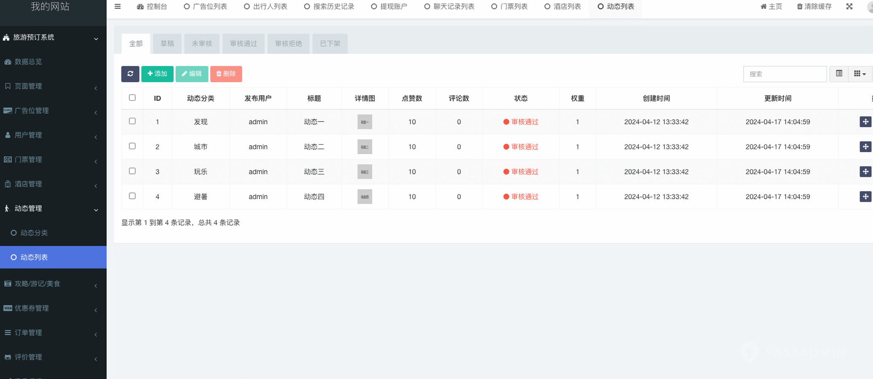Click the plus icon in row 4
The image size is (873, 379).
click(x=865, y=197)
